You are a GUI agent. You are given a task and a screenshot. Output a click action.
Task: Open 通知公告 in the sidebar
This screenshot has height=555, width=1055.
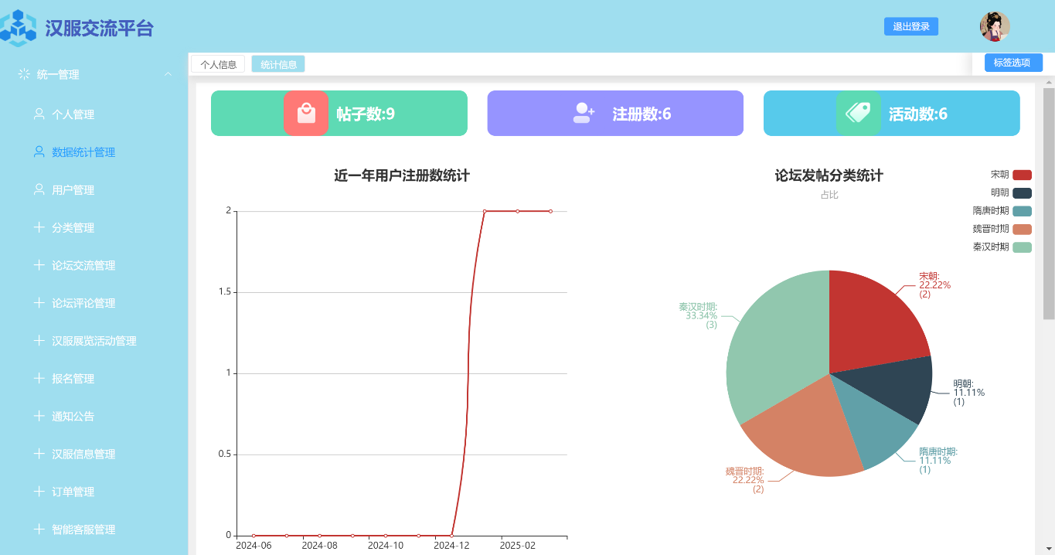point(94,417)
